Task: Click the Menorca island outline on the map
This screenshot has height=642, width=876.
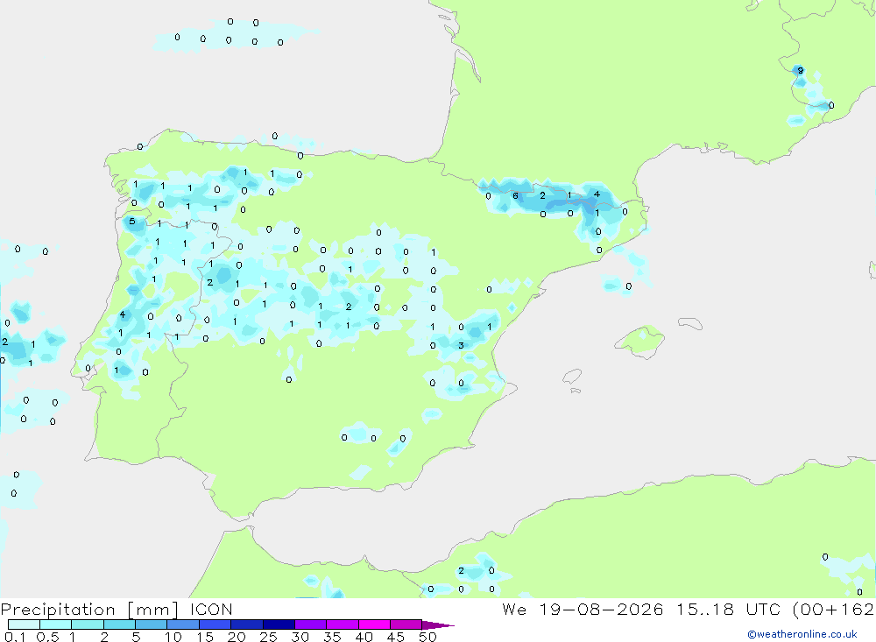Action: pyautogui.click(x=690, y=323)
